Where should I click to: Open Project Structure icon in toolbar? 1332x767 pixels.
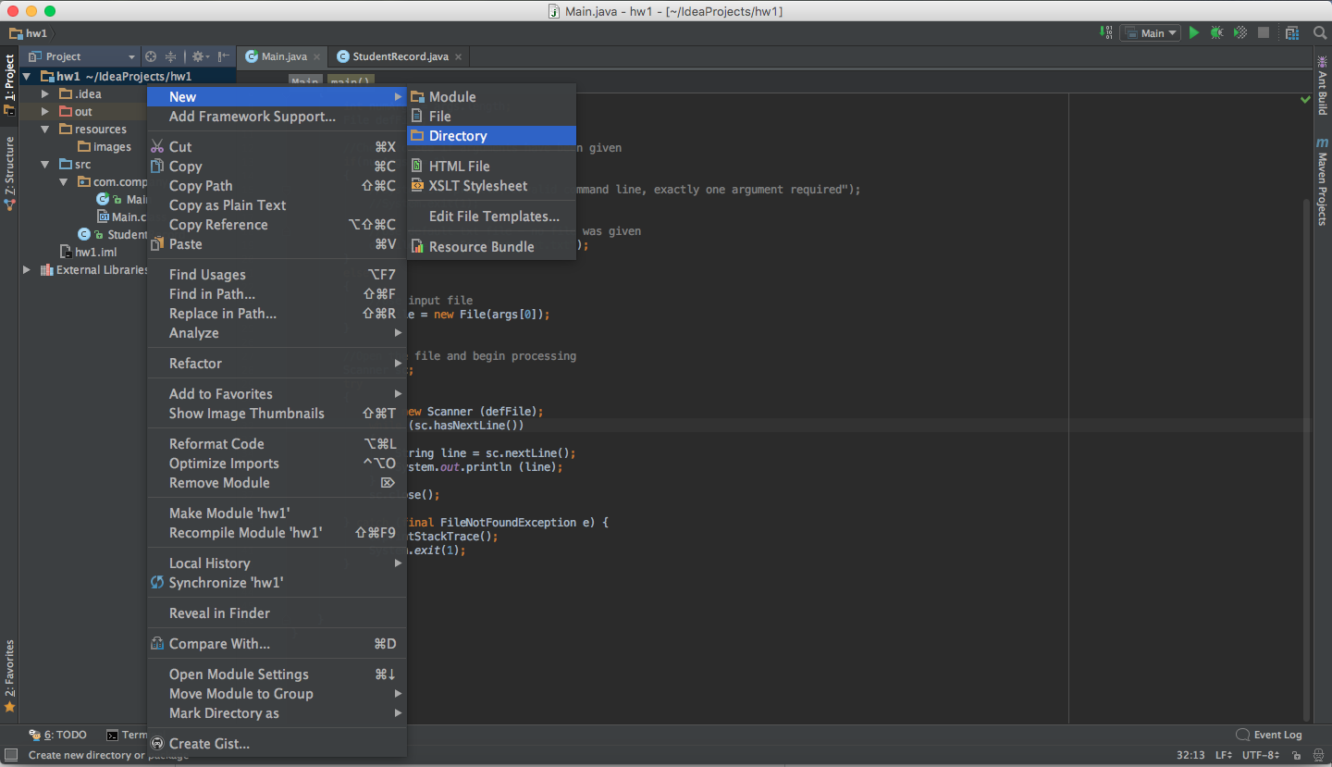pyautogui.click(x=1292, y=32)
